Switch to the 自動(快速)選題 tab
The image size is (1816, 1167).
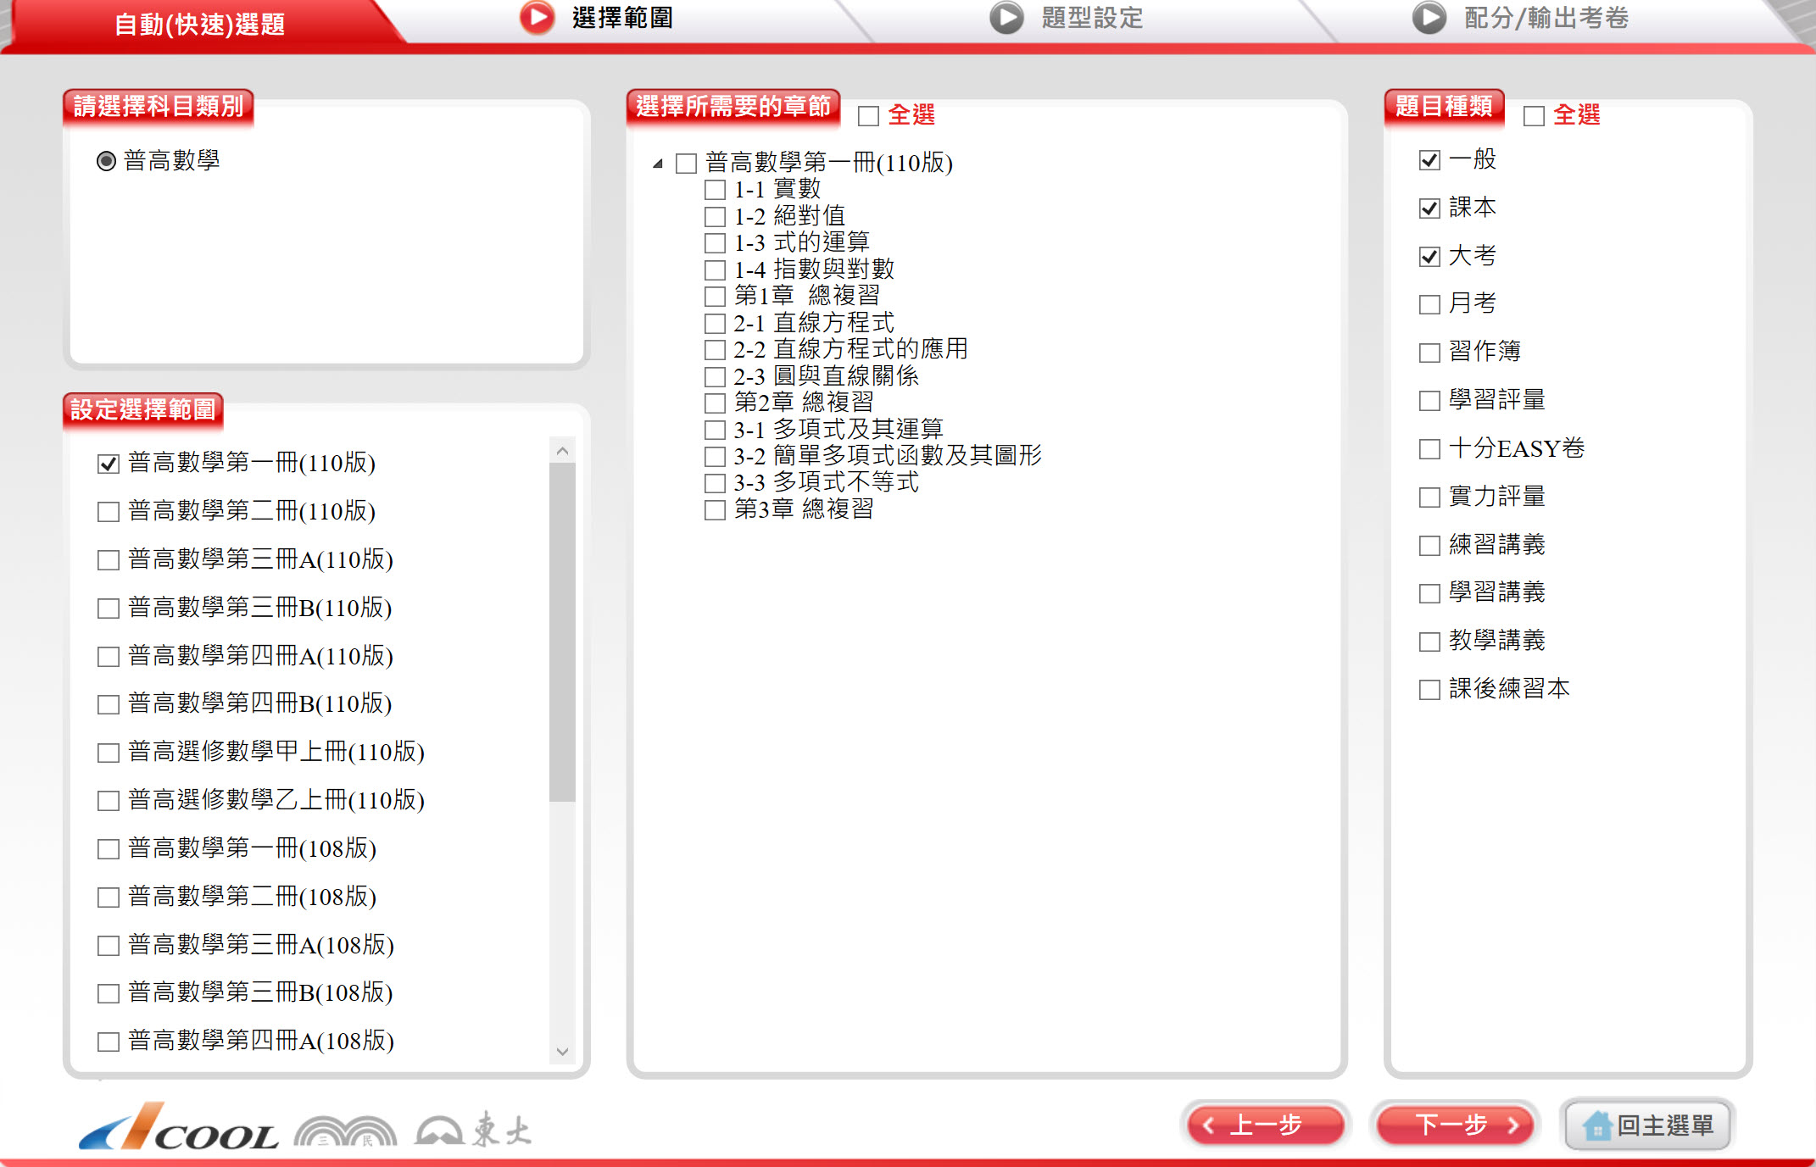pos(200,24)
